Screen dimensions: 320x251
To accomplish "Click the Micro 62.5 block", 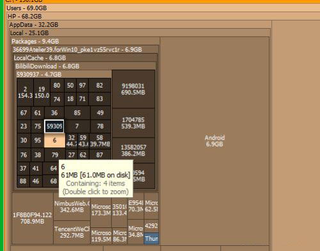I will [152, 206].
